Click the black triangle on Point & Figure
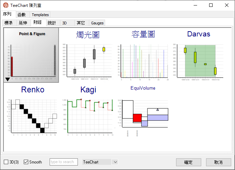The height and width of the screenshot is (170, 235). pyautogui.click(x=8, y=79)
